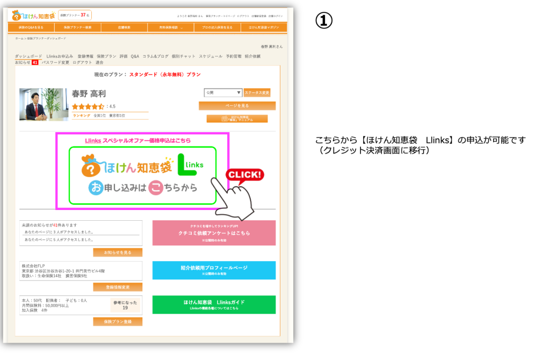Open the 予約管理 tab
The image size is (550, 354).
pos(234,56)
